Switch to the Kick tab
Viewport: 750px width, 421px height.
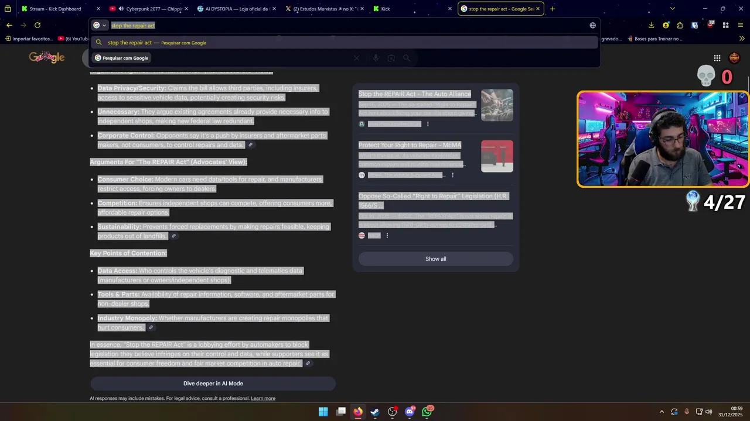pos(412,9)
